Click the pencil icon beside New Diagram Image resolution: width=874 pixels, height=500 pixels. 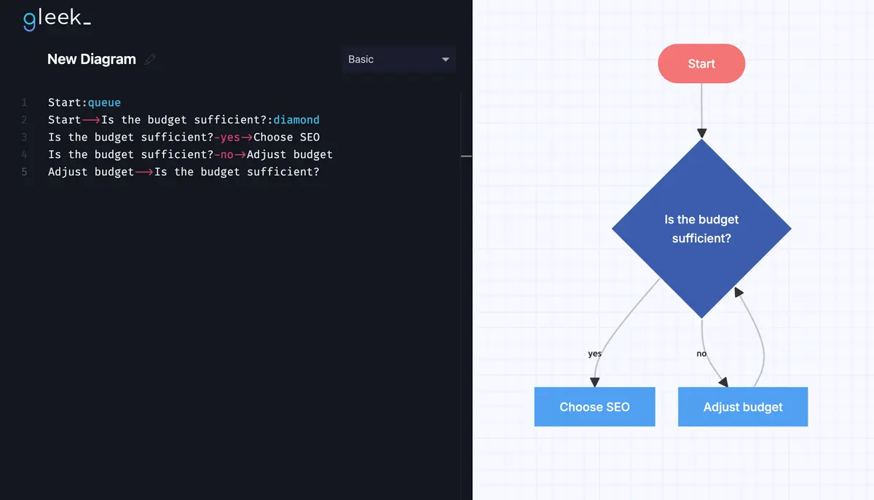(x=151, y=60)
